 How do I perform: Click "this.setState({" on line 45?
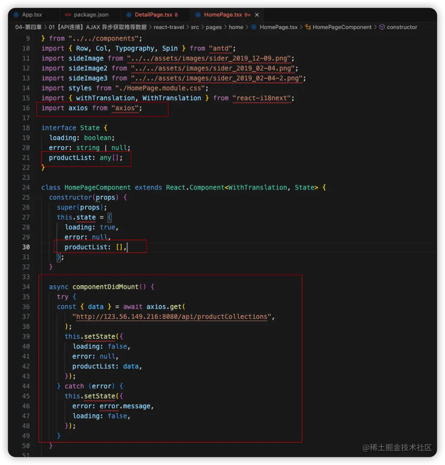(x=94, y=396)
